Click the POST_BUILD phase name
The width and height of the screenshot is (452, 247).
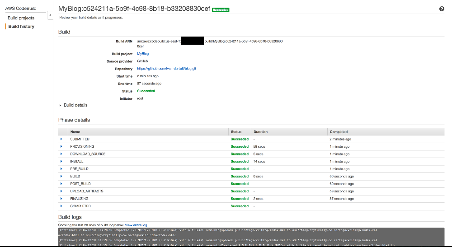[80, 184]
